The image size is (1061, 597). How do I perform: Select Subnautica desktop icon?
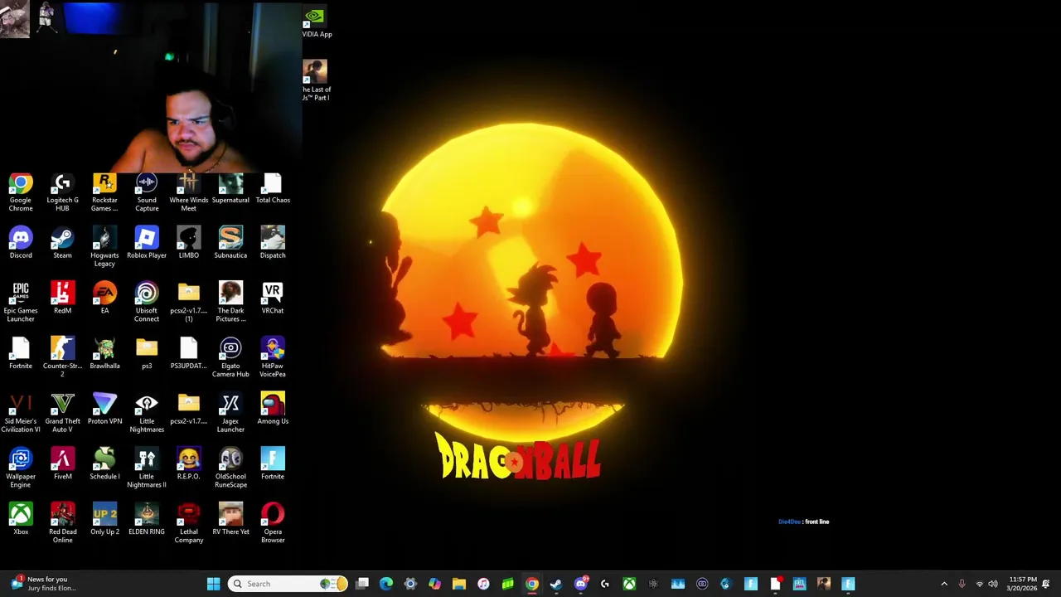[x=230, y=244]
